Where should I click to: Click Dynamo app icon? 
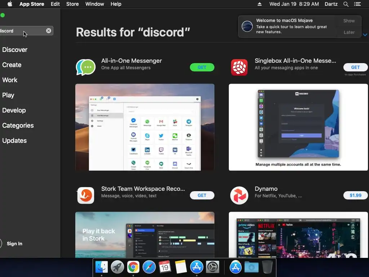click(x=239, y=195)
